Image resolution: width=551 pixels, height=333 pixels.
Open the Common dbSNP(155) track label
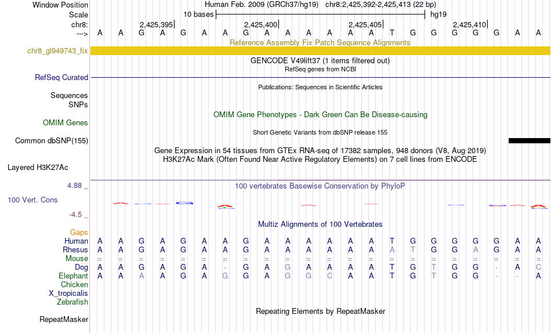tap(52, 140)
